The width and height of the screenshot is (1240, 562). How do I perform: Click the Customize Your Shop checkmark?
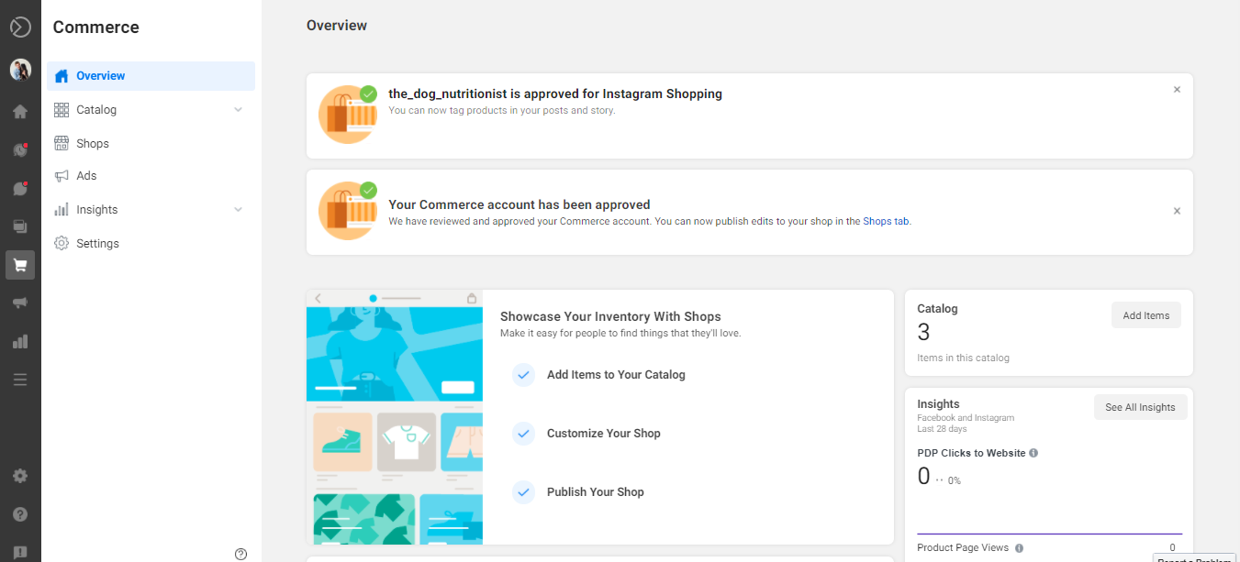[x=523, y=434]
